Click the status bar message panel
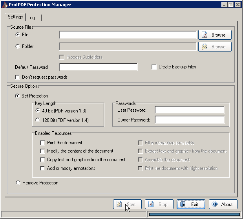243x219 pixels. tap(74, 215)
